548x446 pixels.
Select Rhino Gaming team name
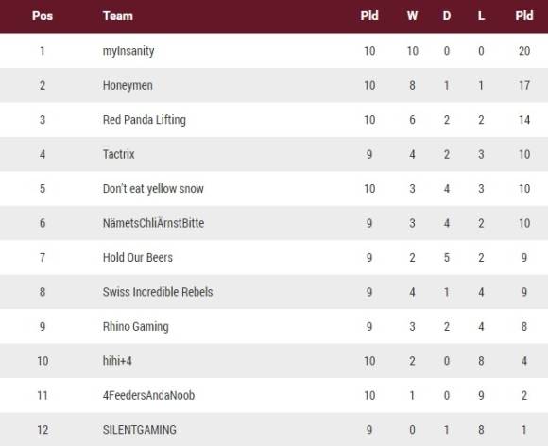[136, 326]
